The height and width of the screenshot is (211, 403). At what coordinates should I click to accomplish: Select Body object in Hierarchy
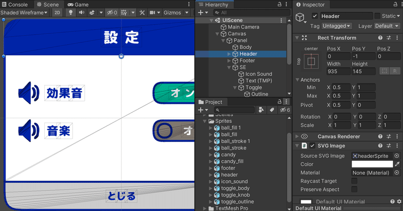click(x=242, y=47)
